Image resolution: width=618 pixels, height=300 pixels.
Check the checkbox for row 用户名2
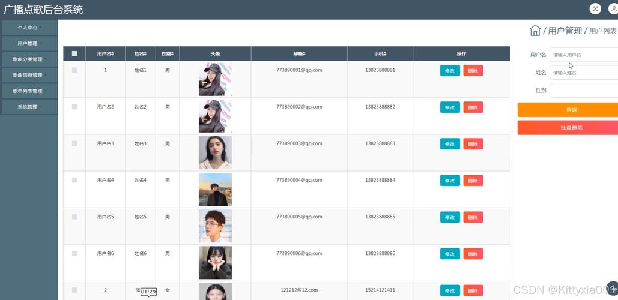[74, 107]
